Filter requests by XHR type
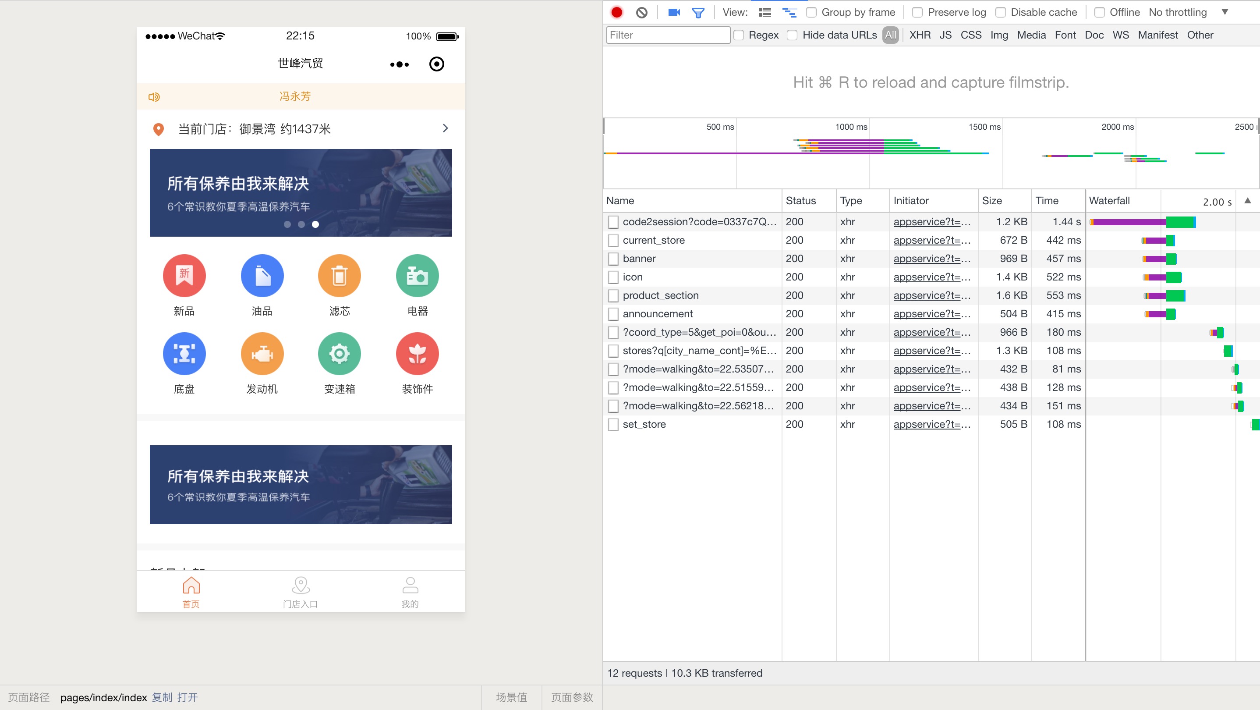 [920, 35]
